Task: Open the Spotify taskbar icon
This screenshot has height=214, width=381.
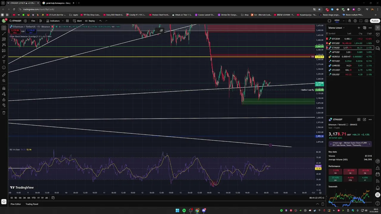Action: (184, 210)
